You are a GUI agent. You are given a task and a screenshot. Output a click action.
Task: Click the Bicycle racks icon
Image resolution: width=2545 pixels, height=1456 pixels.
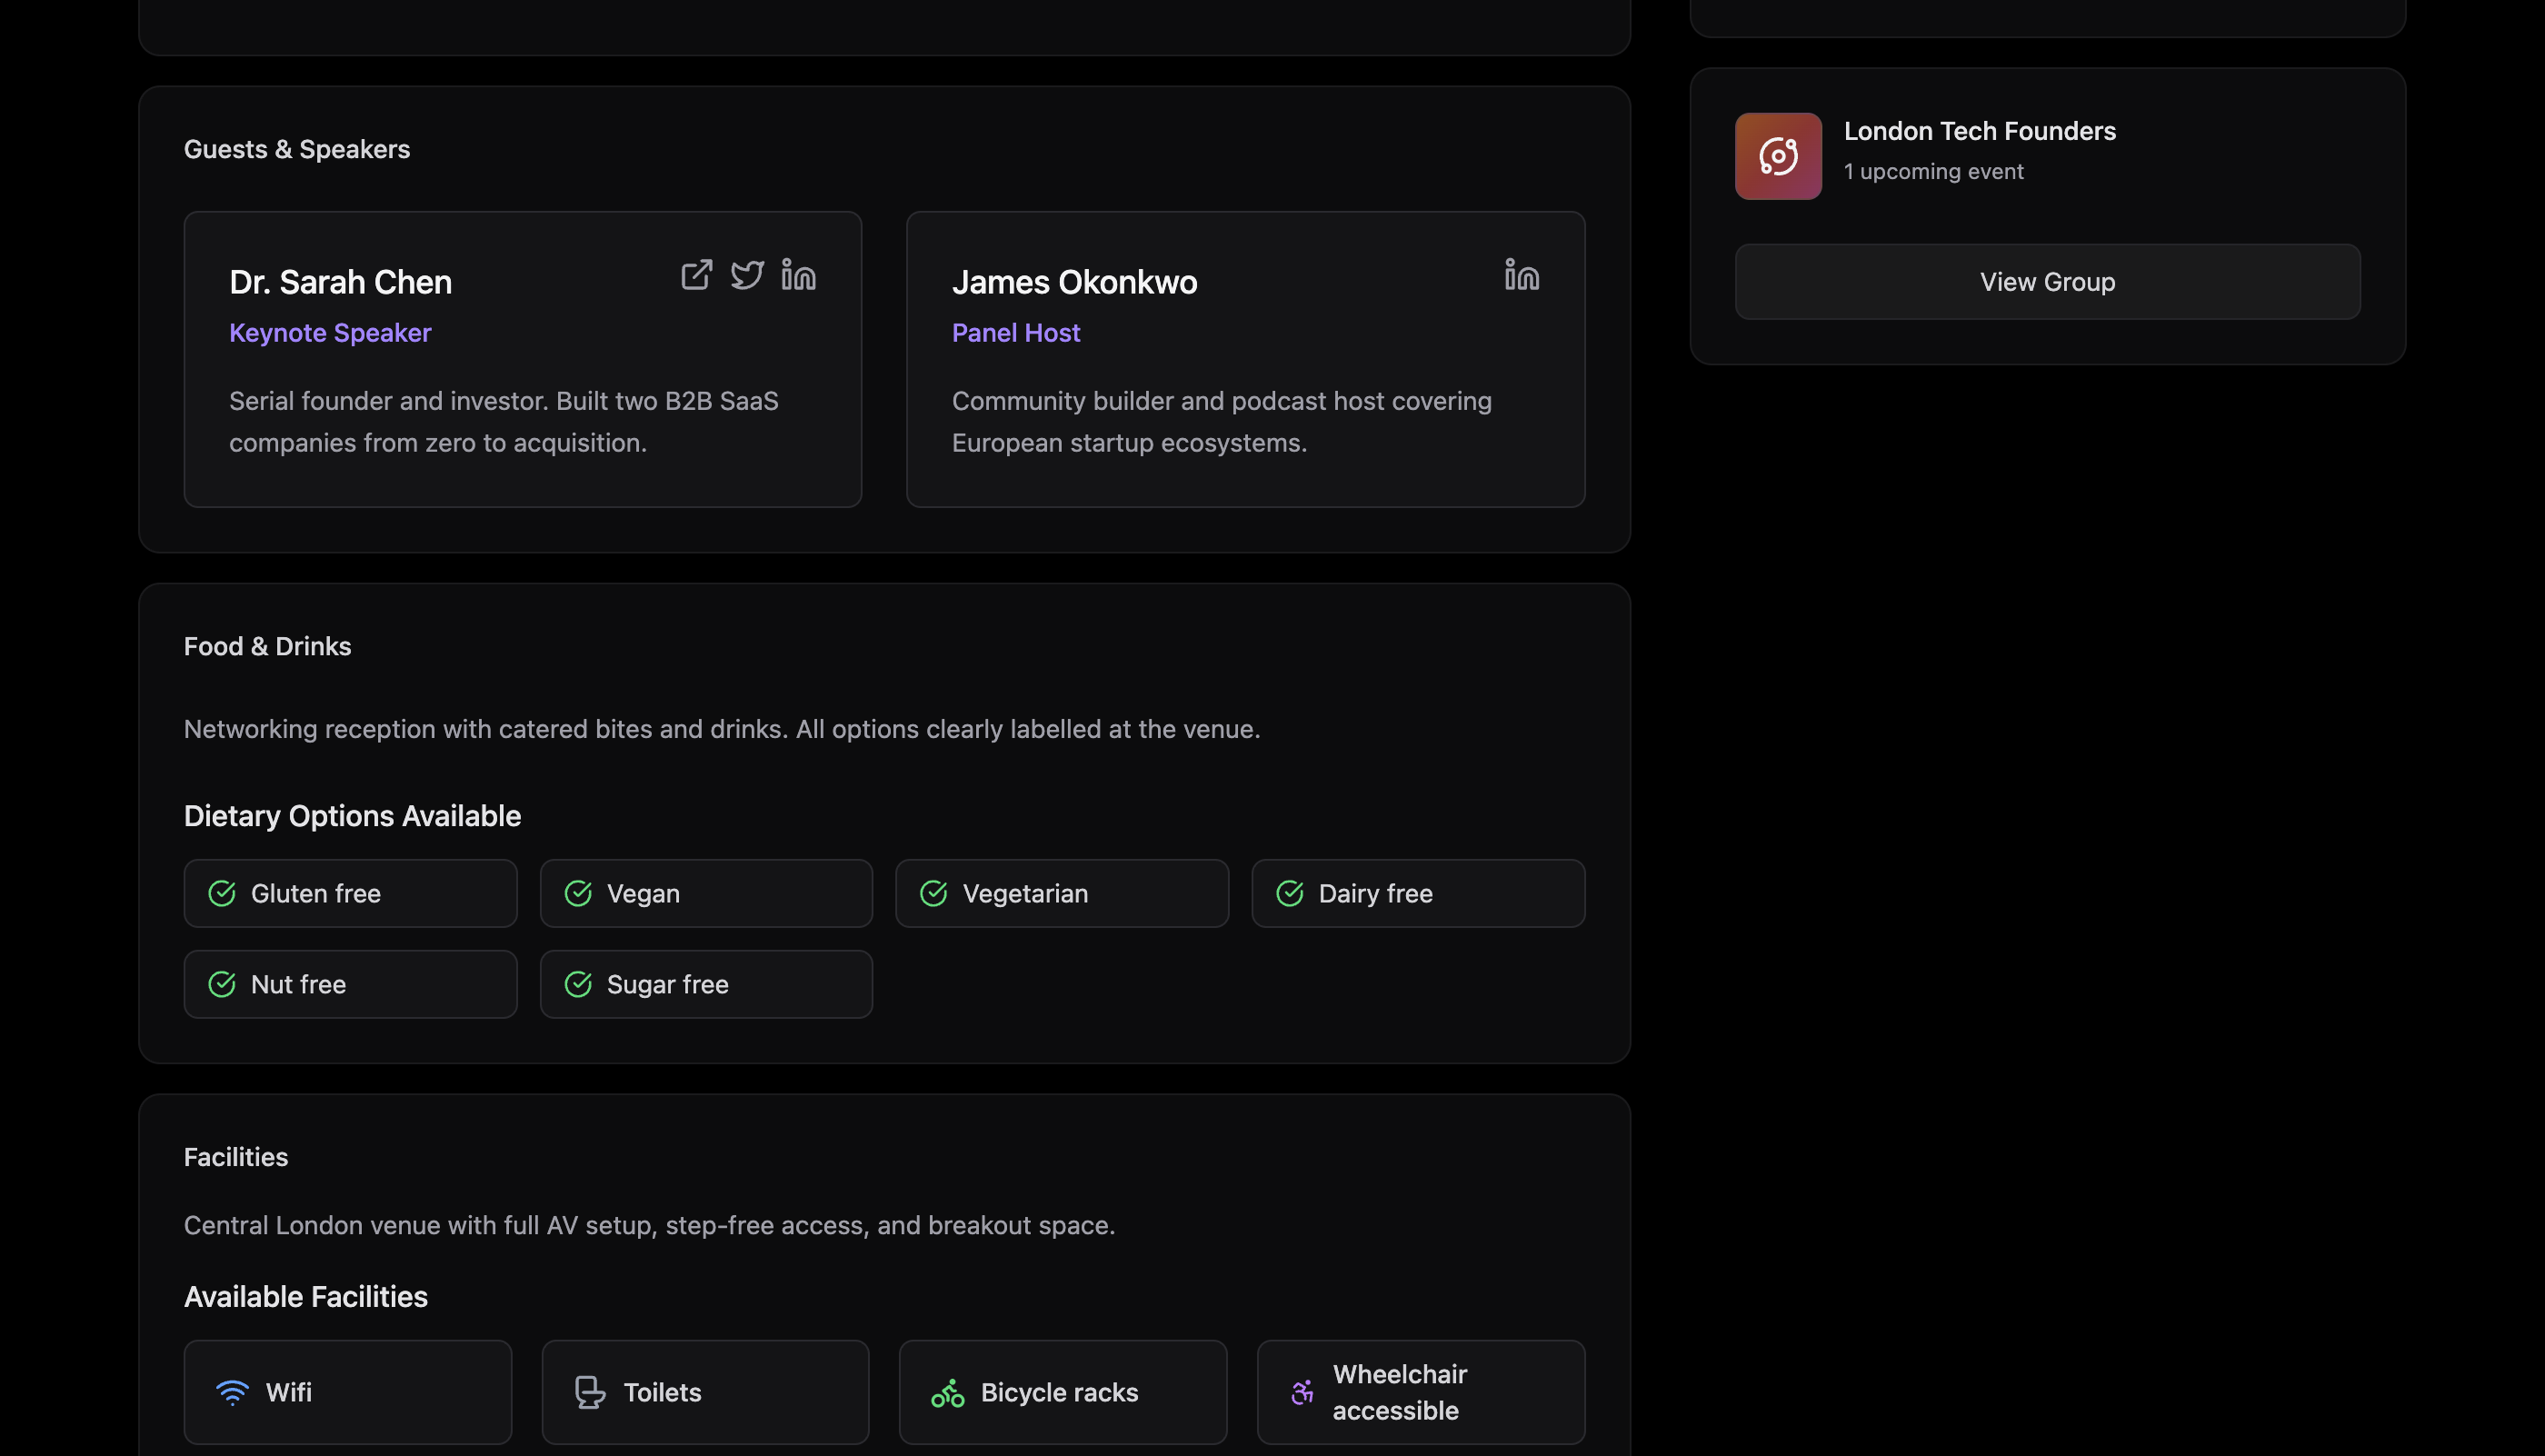pos(948,1392)
